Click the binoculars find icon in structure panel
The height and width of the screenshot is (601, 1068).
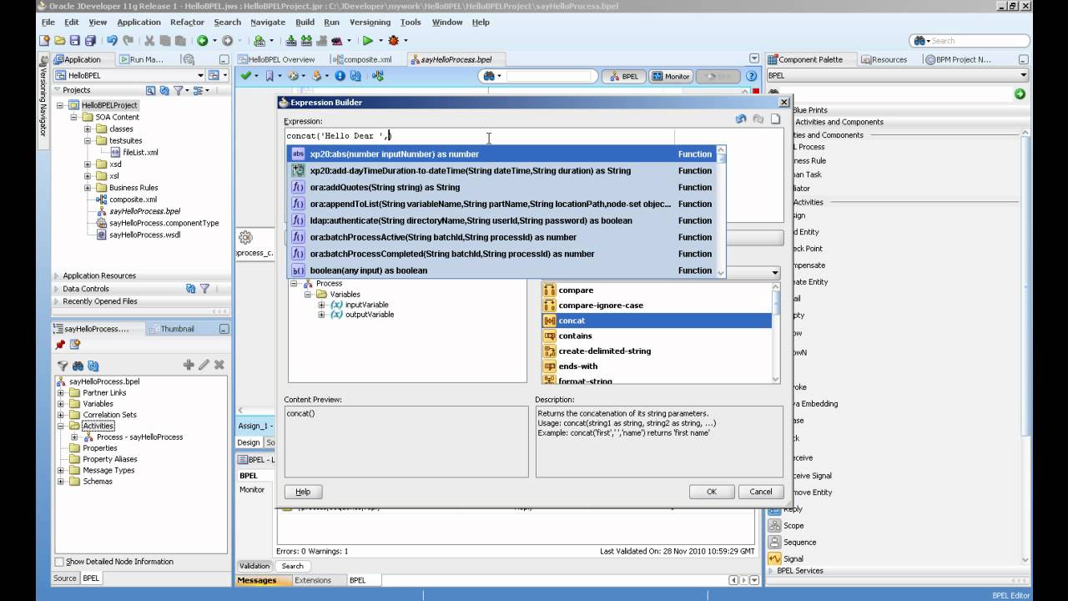pyautogui.click(x=78, y=366)
